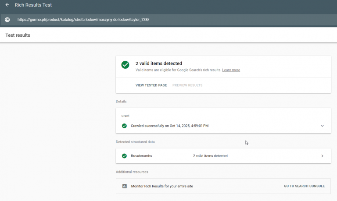337x201 pixels.
Task: Click the Monitor Rich Results chart icon
Action: [124, 186]
